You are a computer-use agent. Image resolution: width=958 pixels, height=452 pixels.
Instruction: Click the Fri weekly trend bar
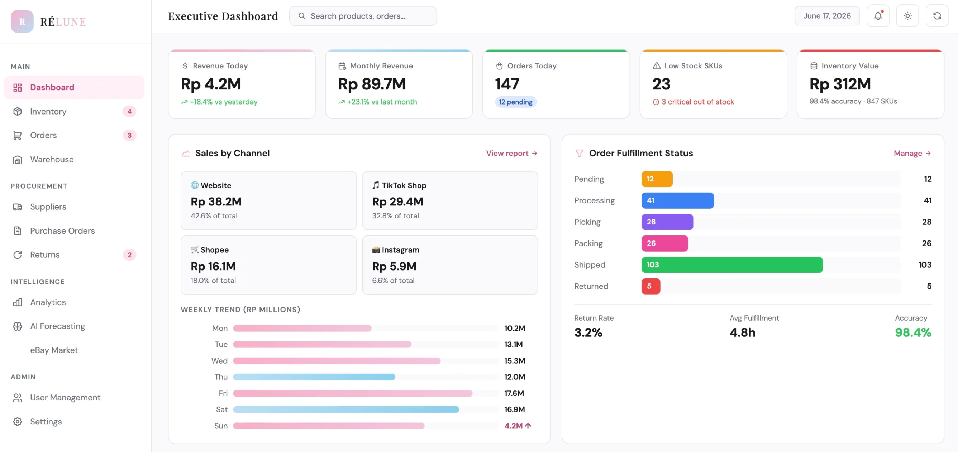(x=353, y=393)
